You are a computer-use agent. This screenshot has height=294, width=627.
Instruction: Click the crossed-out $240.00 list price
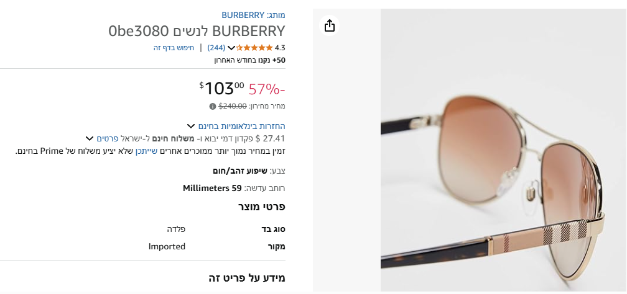tap(233, 106)
